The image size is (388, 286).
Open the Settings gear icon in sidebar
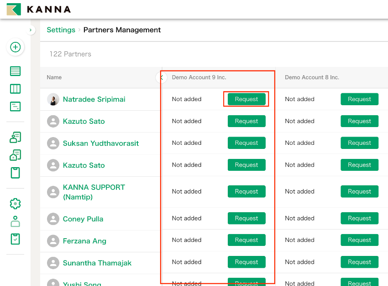pos(16,204)
